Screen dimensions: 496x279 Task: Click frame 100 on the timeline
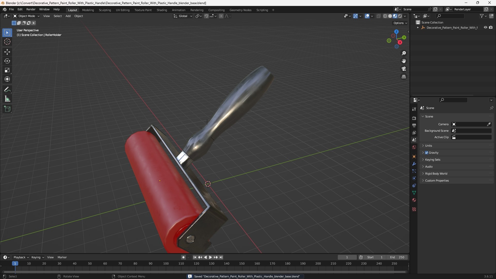click(x=166, y=263)
